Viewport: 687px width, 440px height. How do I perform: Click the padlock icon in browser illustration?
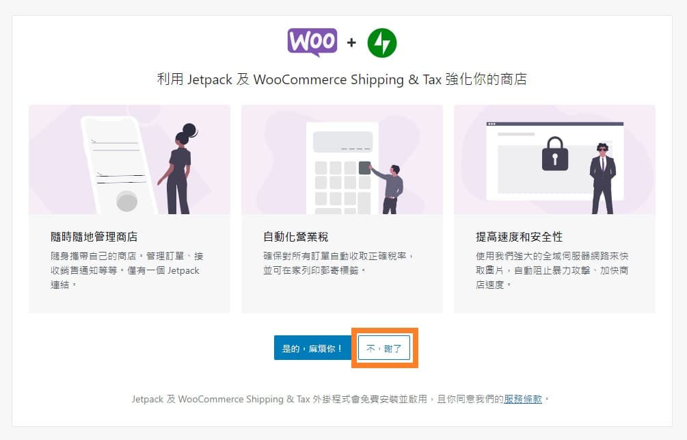tap(554, 153)
